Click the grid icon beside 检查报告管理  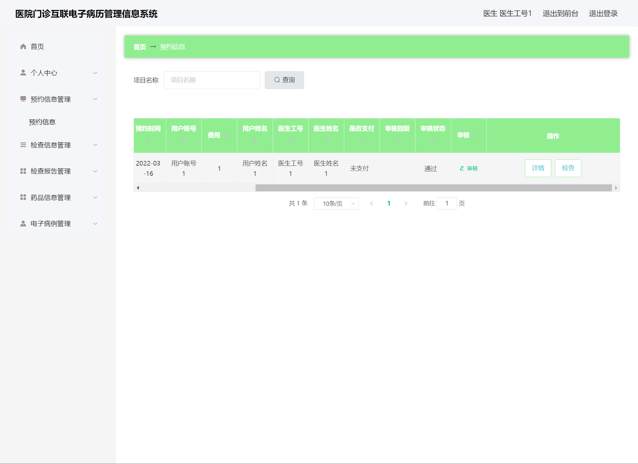click(23, 171)
